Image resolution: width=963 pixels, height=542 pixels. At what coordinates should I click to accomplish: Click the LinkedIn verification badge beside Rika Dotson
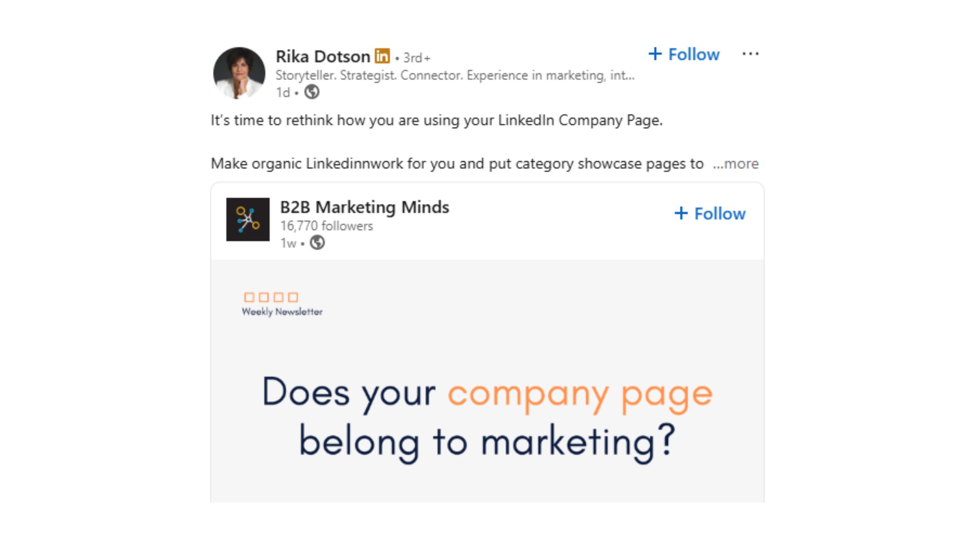[x=382, y=55]
